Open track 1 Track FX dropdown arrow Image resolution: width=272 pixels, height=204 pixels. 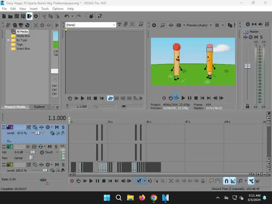point(52,127)
